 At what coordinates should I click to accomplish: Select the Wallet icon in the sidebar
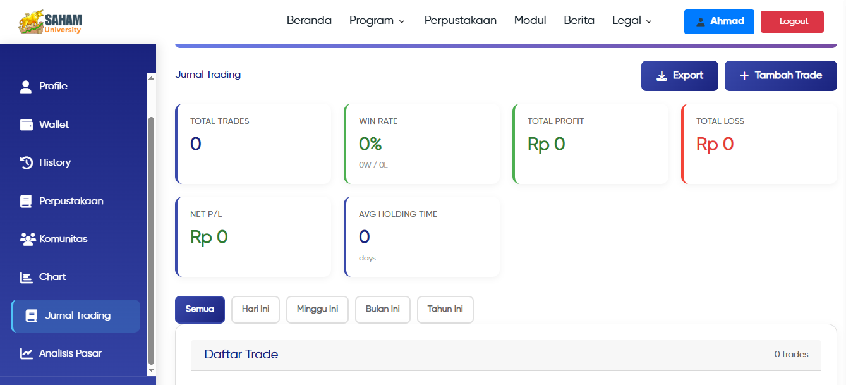(26, 124)
